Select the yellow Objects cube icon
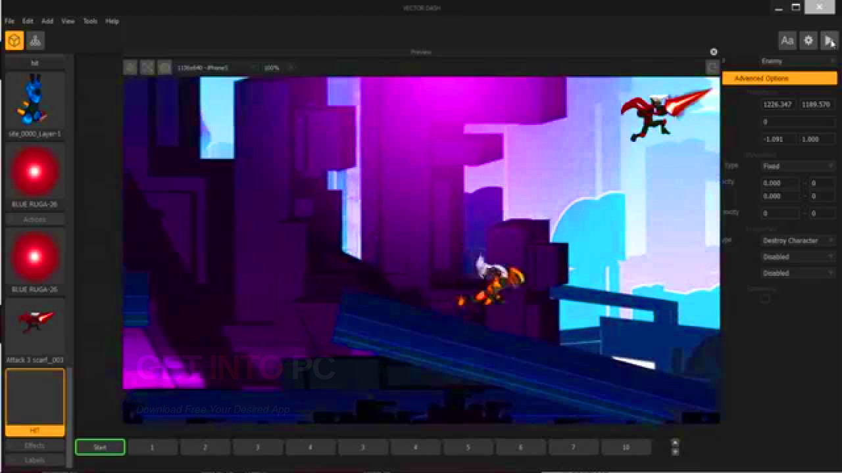Image resolution: width=842 pixels, height=473 pixels. (x=14, y=41)
